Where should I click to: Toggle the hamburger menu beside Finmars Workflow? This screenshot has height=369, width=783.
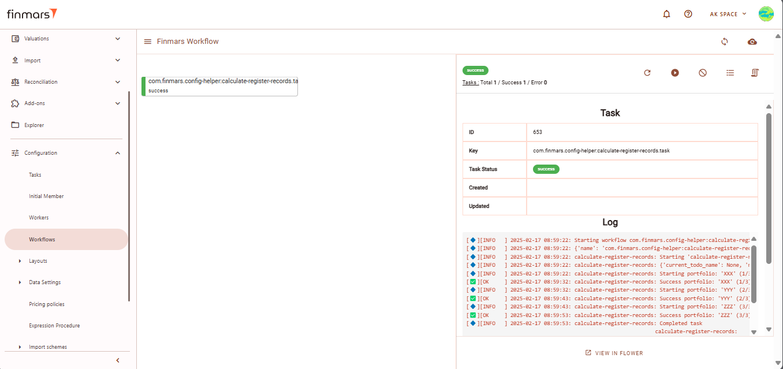point(148,42)
